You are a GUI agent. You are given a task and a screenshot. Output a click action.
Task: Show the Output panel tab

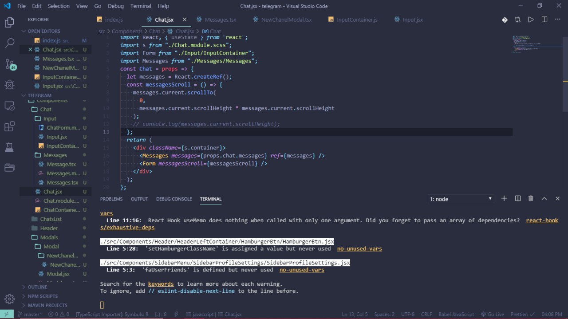139,199
